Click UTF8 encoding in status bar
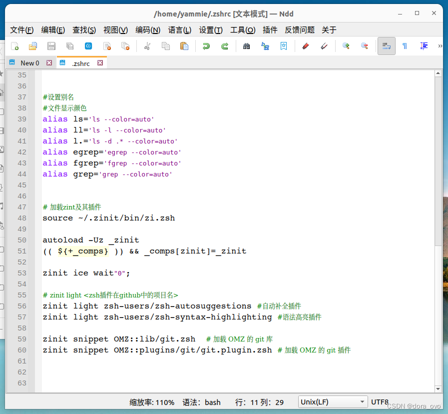Screen dimensions: 448x414 point(380,402)
